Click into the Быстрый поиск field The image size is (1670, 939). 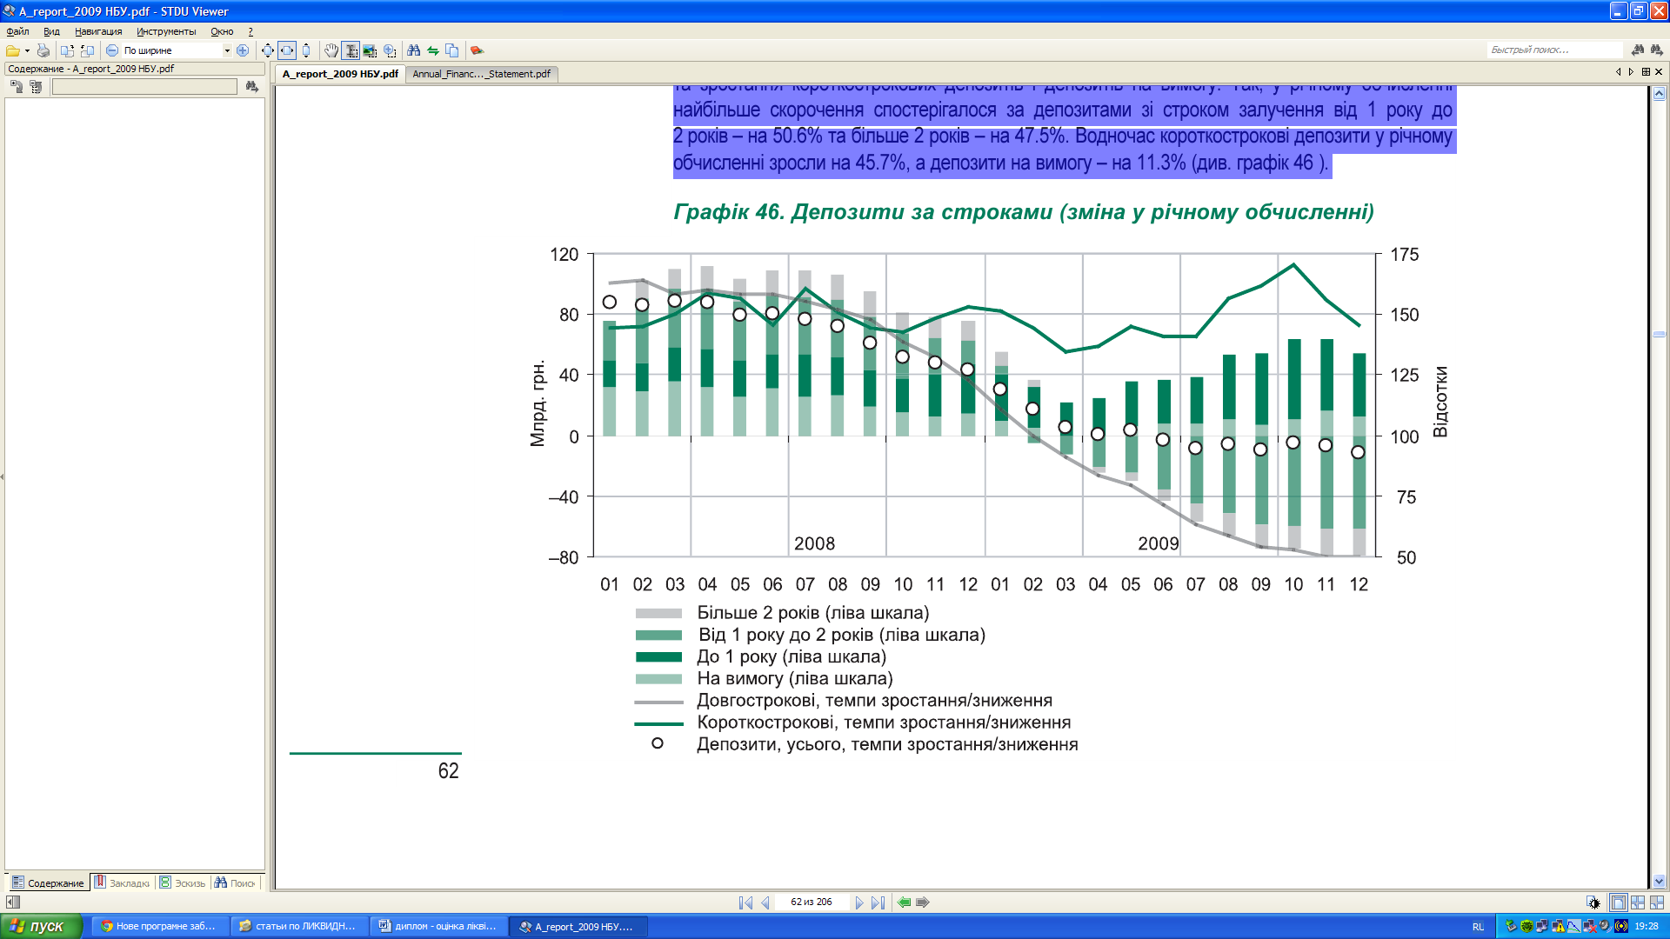tap(1554, 50)
